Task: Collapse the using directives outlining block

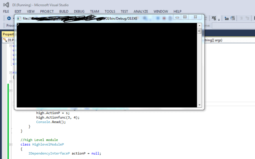Action: pos(11,46)
